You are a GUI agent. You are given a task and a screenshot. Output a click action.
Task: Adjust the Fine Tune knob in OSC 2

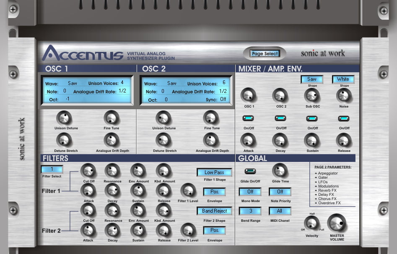(211, 118)
